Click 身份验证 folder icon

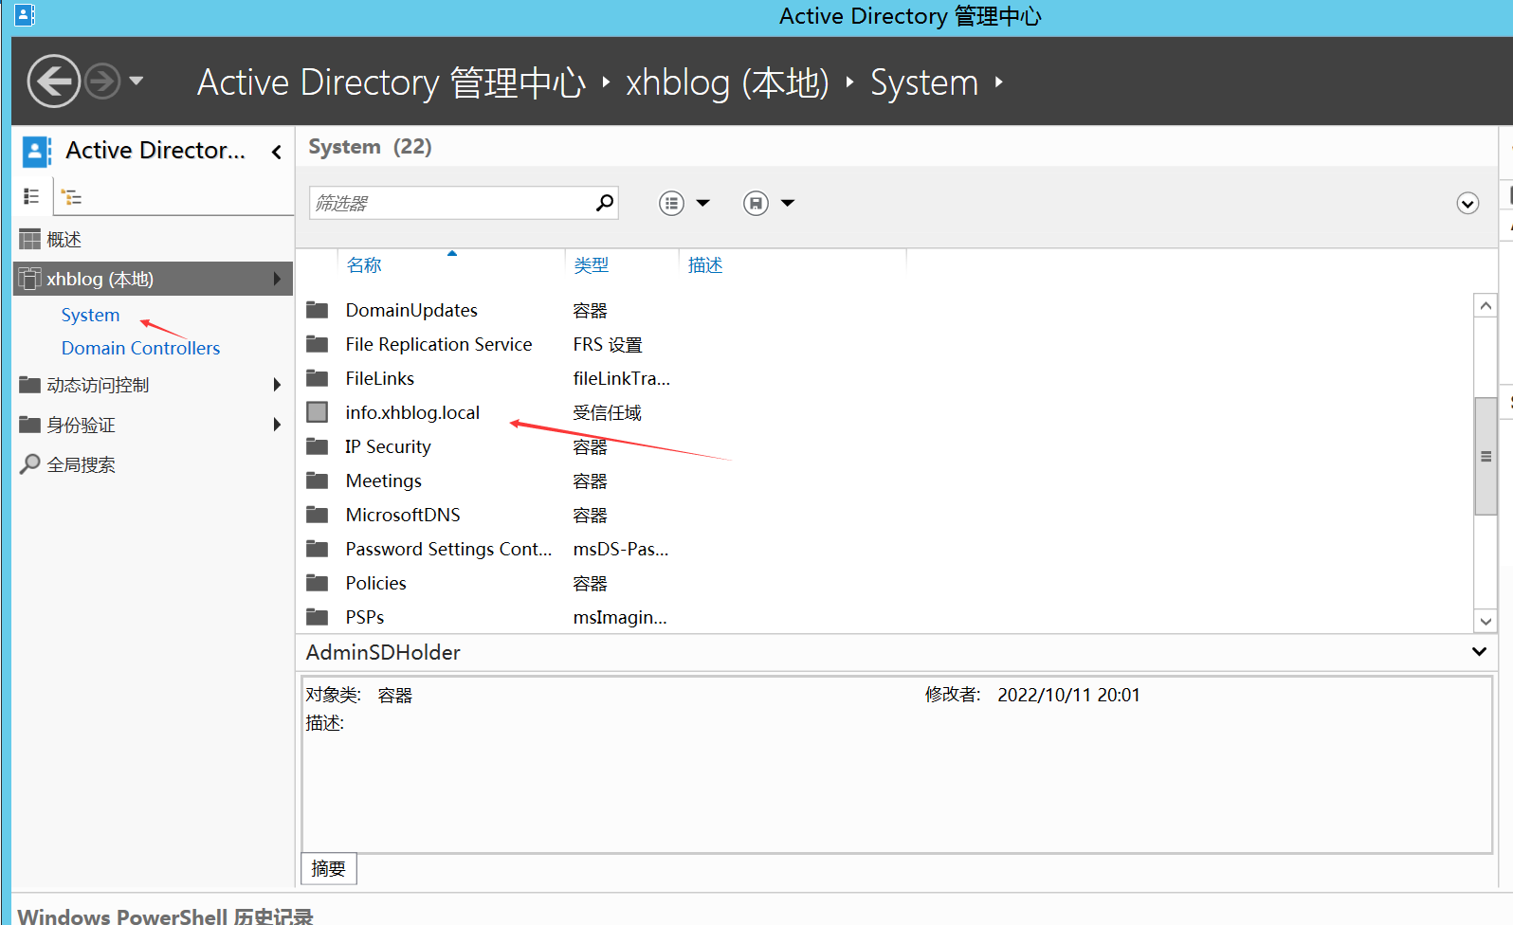pos(30,424)
